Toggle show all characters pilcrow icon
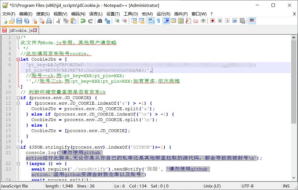The image size is (298, 190). (x=158, y=21)
